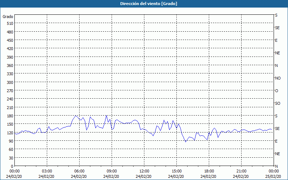The width and height of the screenshot is (288, 180).
Task: Click the 270 degree axis label
Action: [10, 91]
